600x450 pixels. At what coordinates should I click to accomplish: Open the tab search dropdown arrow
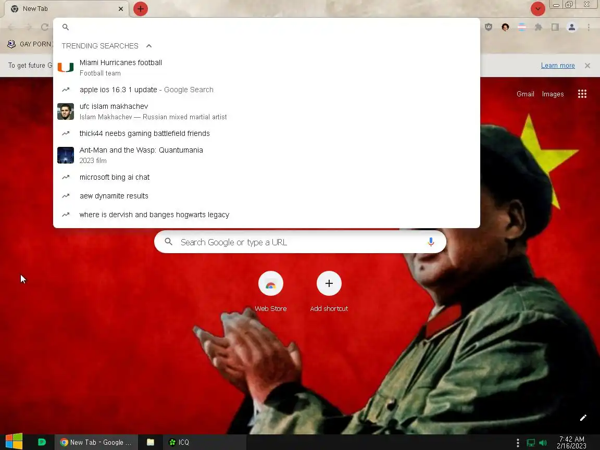(537, 9)
